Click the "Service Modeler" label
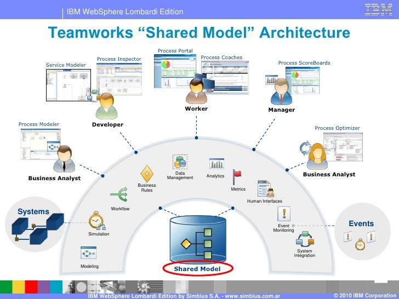Image resolution: width=399 pixels, height=299 pixels. [x=66, y=65]
